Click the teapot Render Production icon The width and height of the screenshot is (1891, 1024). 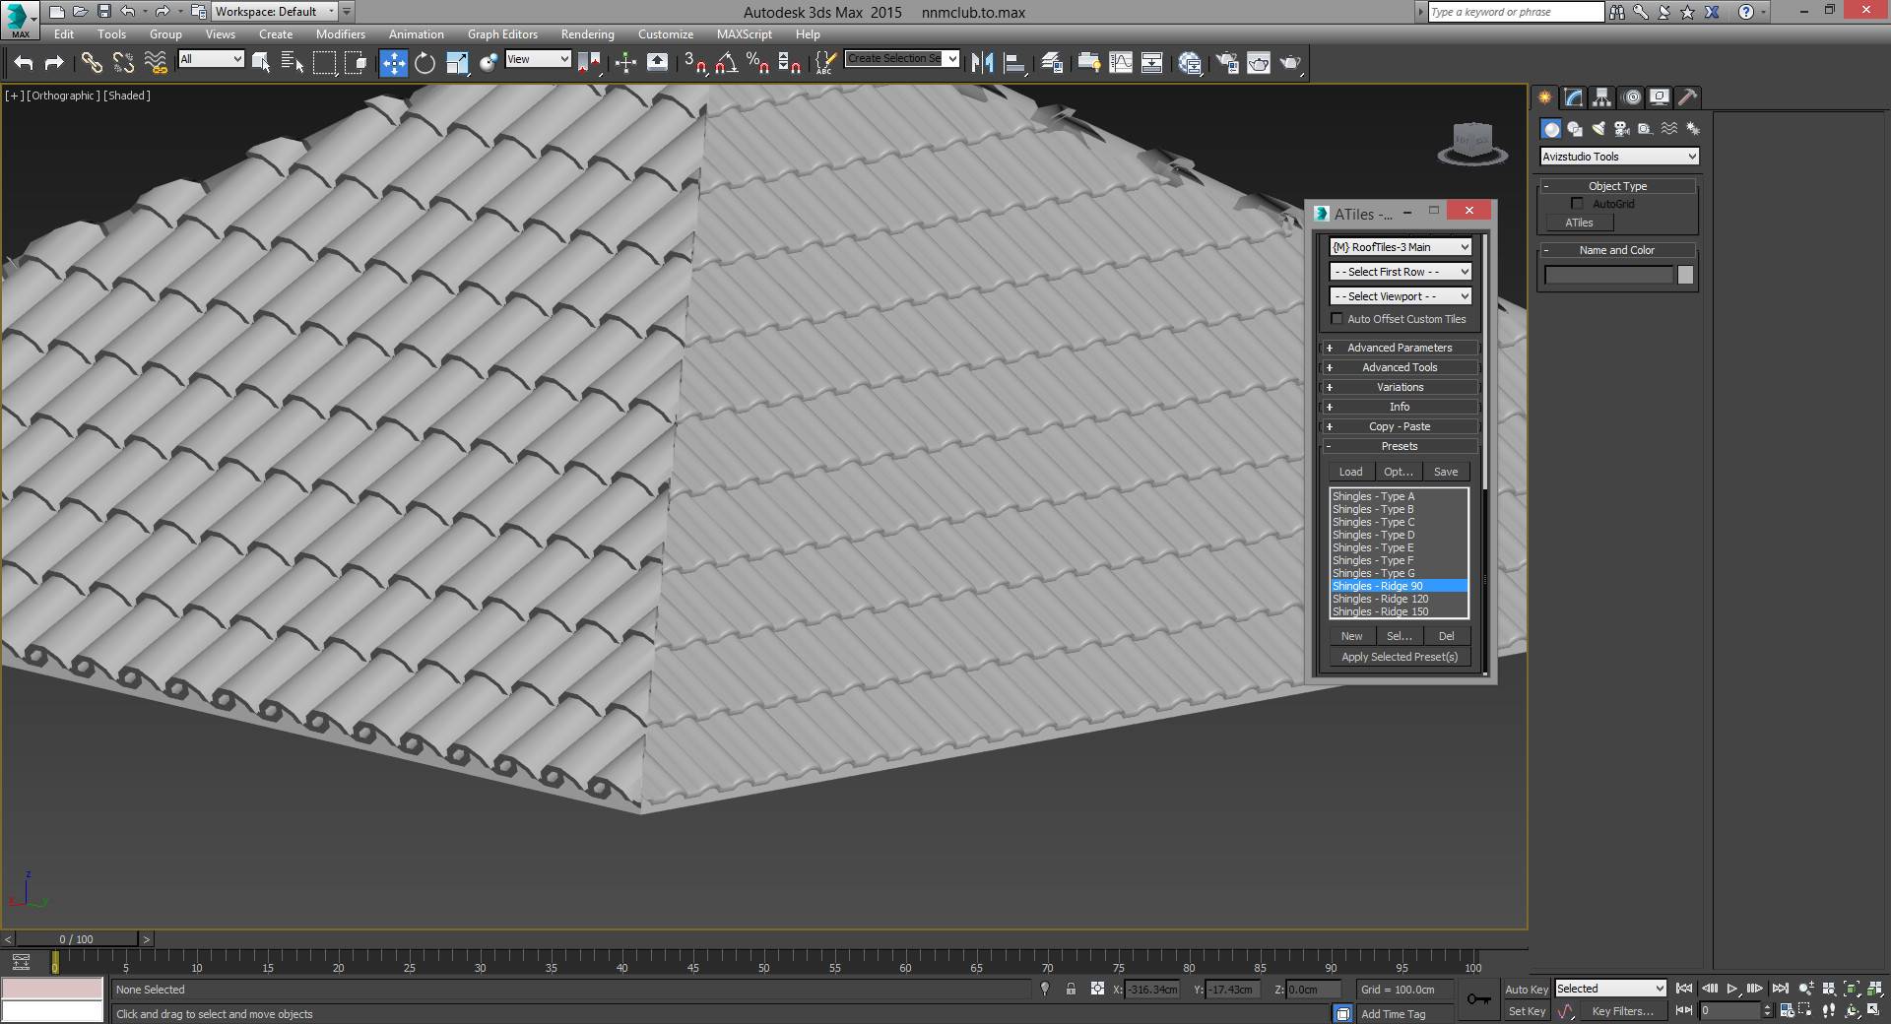point(1290,63)
